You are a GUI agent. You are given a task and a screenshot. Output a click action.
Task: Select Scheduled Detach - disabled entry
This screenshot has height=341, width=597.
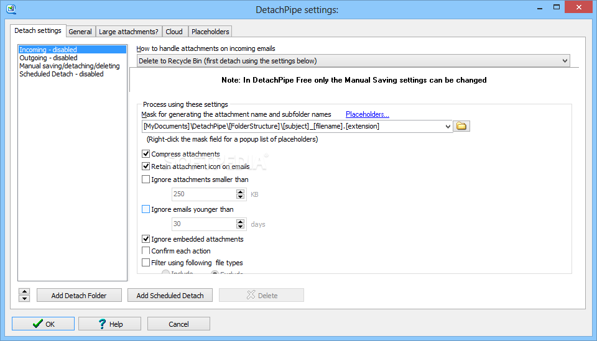pos(72,74)
